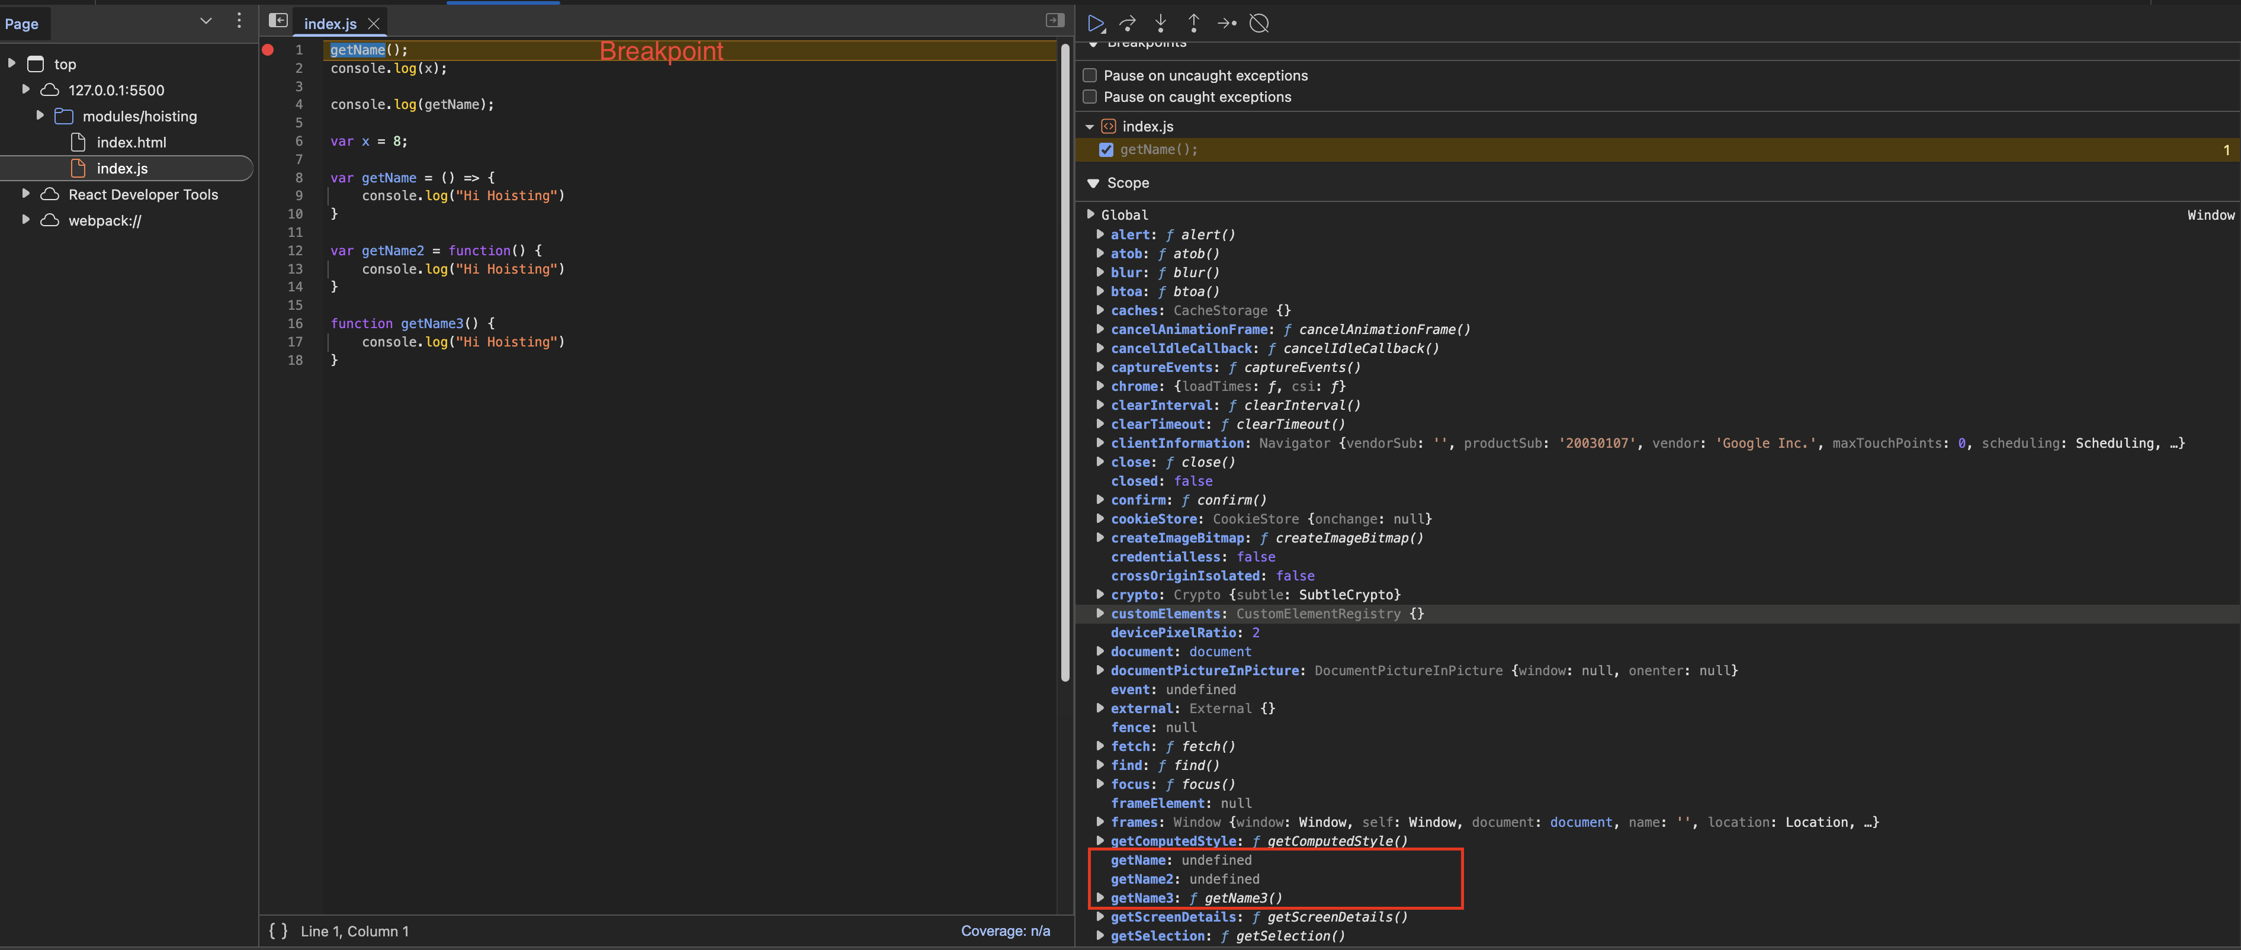The image size is (2241, 950).
Task: Select index.js script icon in Breakpoints
Action: coord(1108,126)
